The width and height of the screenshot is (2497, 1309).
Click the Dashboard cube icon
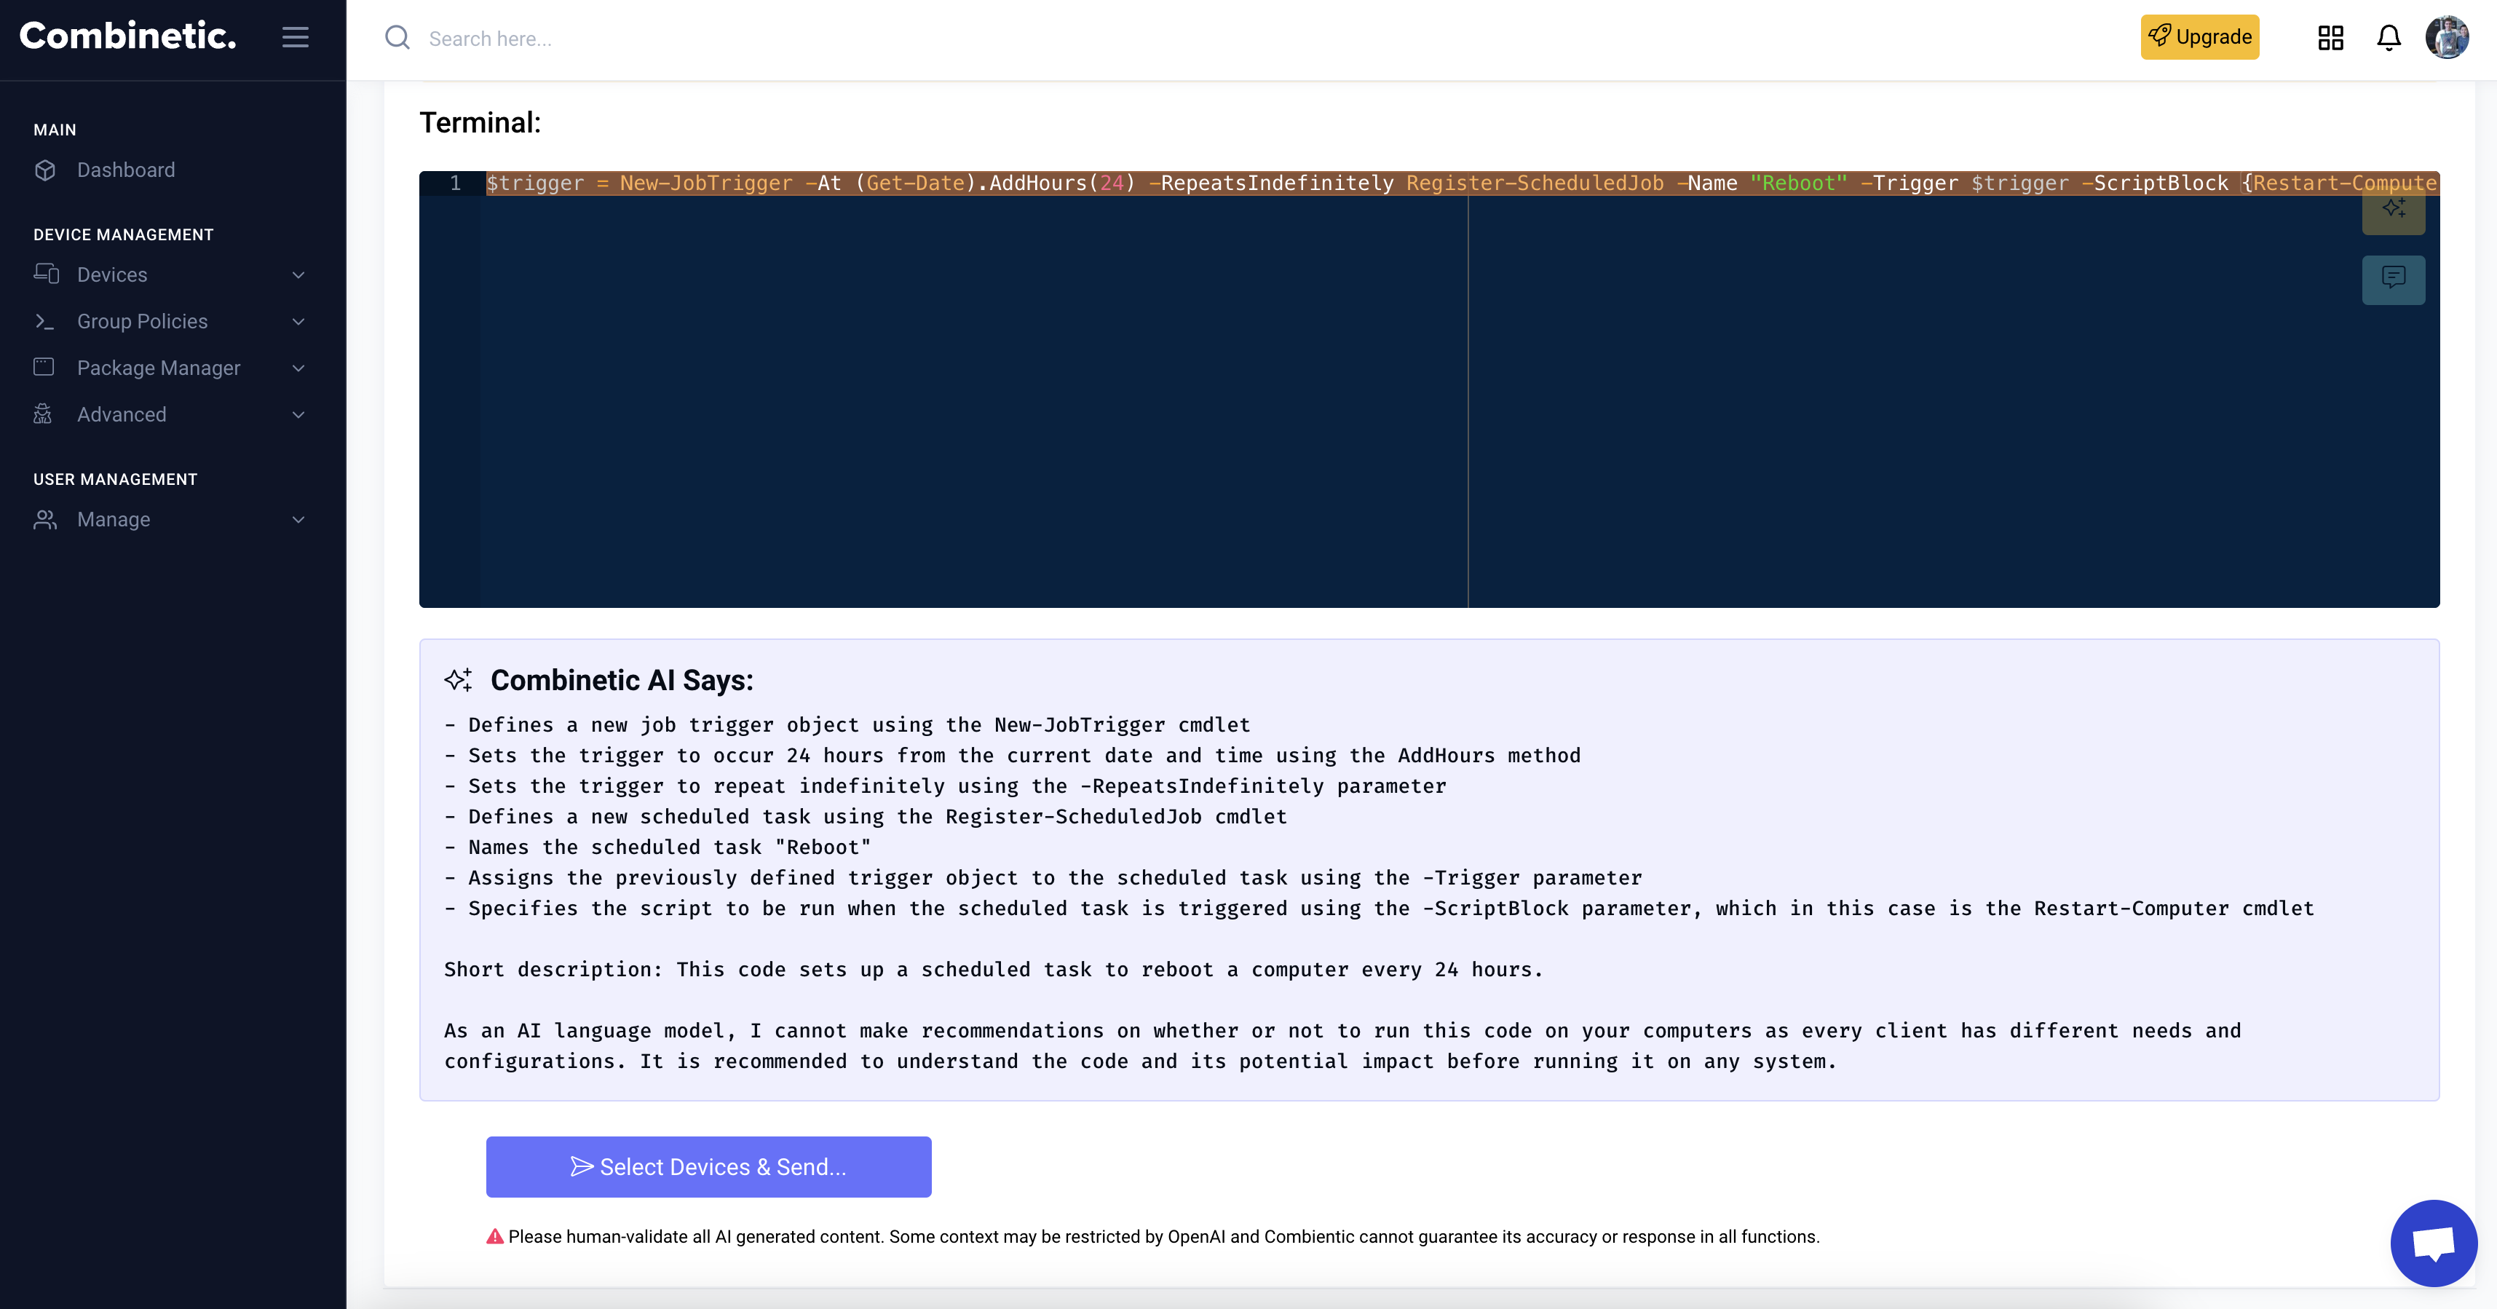(44, 170)
